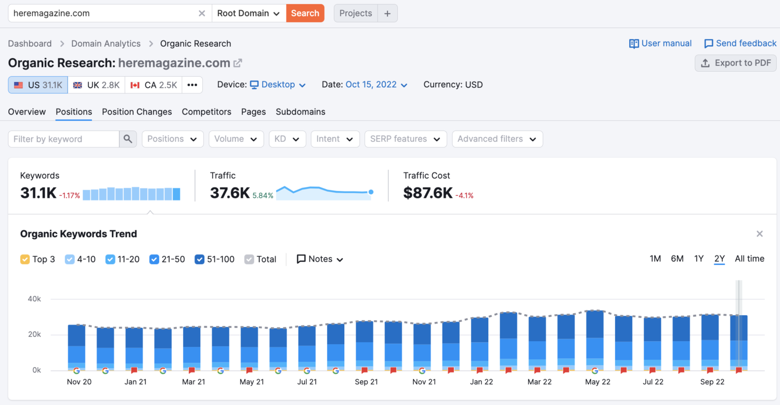Click the keyword filter magnifier icon
Viewport: 780px width, 405px height.
(x=128, y=139)
